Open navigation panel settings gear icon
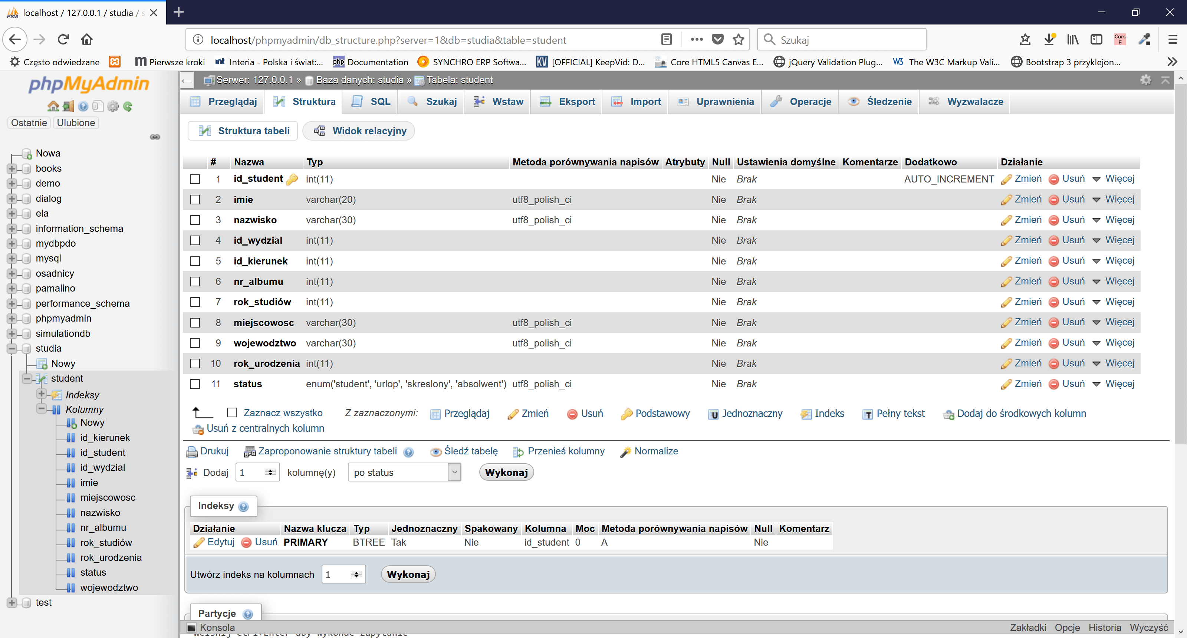This screenshot has width=1187, height=638. click(x=112, y=106)
